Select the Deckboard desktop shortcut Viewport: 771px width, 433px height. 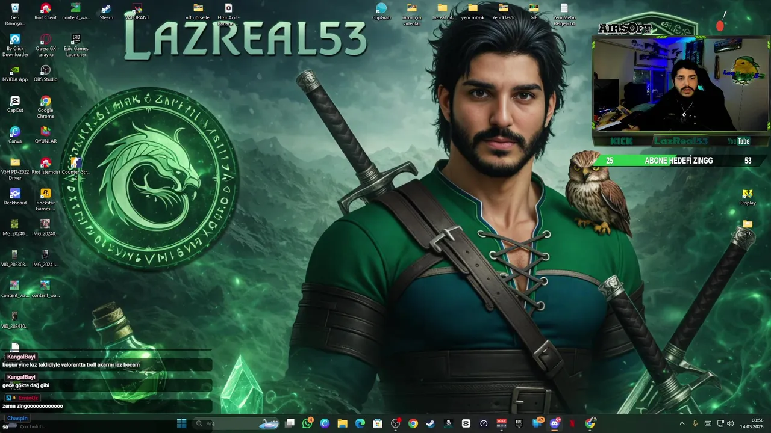coord(15,197)
